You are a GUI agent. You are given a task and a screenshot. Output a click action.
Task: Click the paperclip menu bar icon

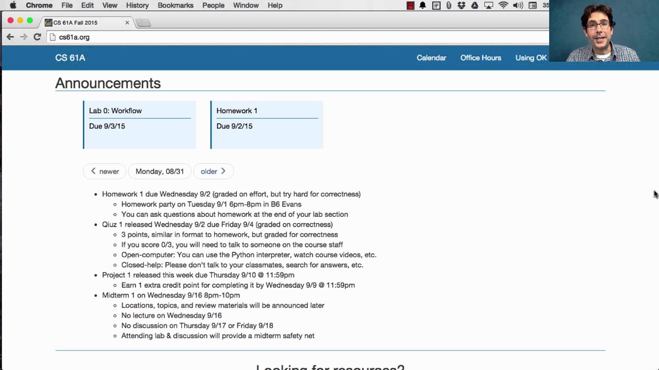tap(449, 5)
